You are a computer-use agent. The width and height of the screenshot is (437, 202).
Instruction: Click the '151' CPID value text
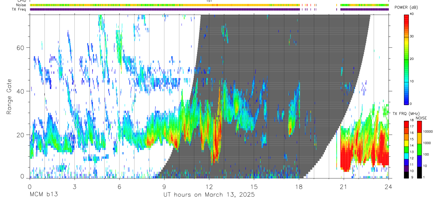pyautogui.click(x=209, y=1)
